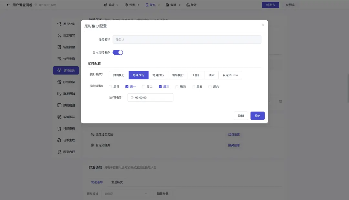Click the 取消 button

[x=241, y=116]
